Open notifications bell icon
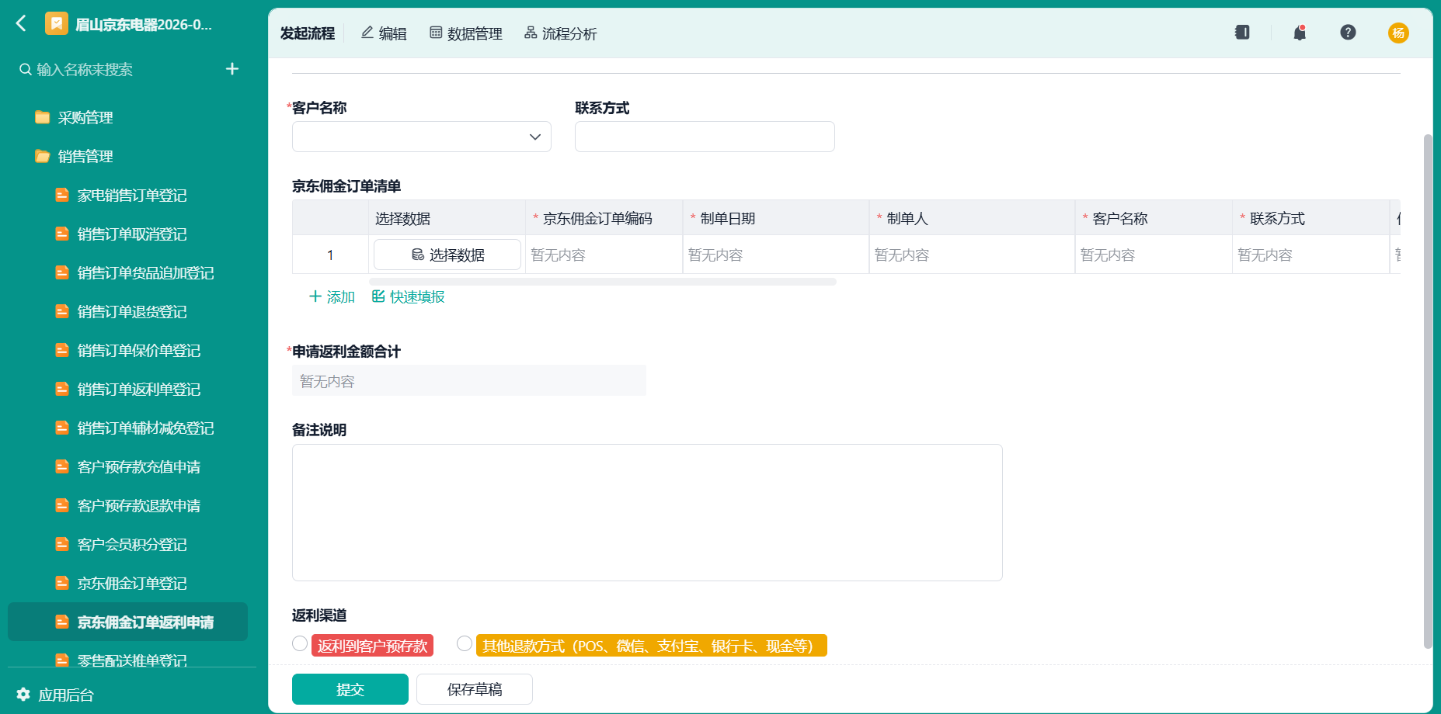This screenshot has width=1441, height=714. point(1300,33)
